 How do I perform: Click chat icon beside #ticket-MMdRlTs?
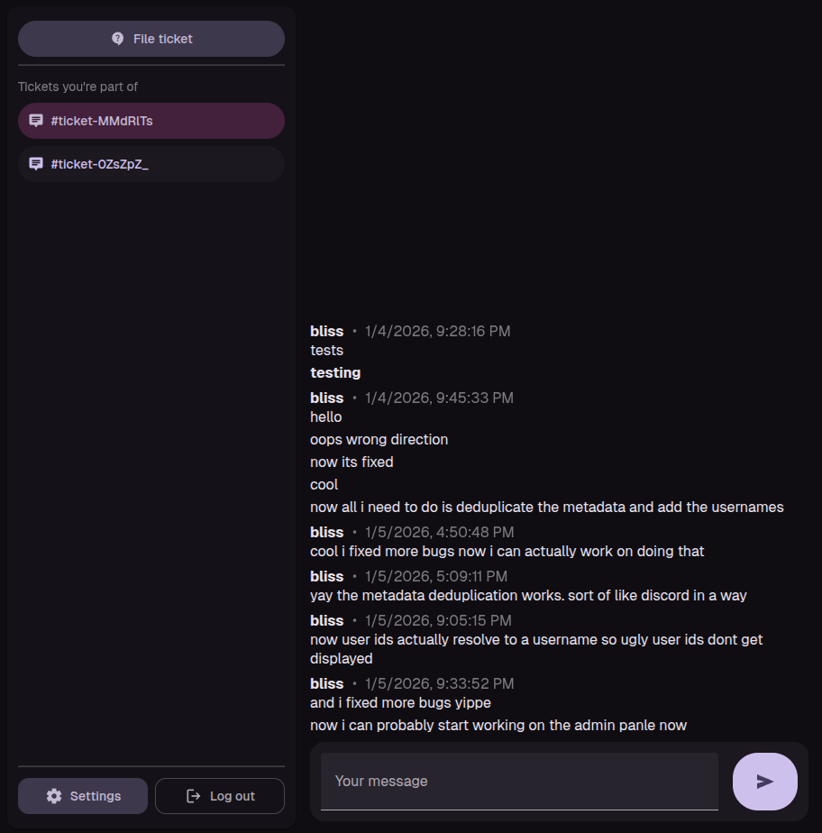pos(36,121)
